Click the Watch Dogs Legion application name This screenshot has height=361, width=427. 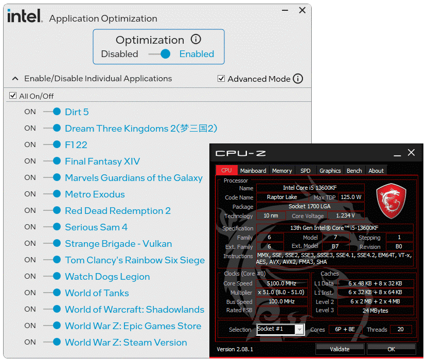click(108, 277)
